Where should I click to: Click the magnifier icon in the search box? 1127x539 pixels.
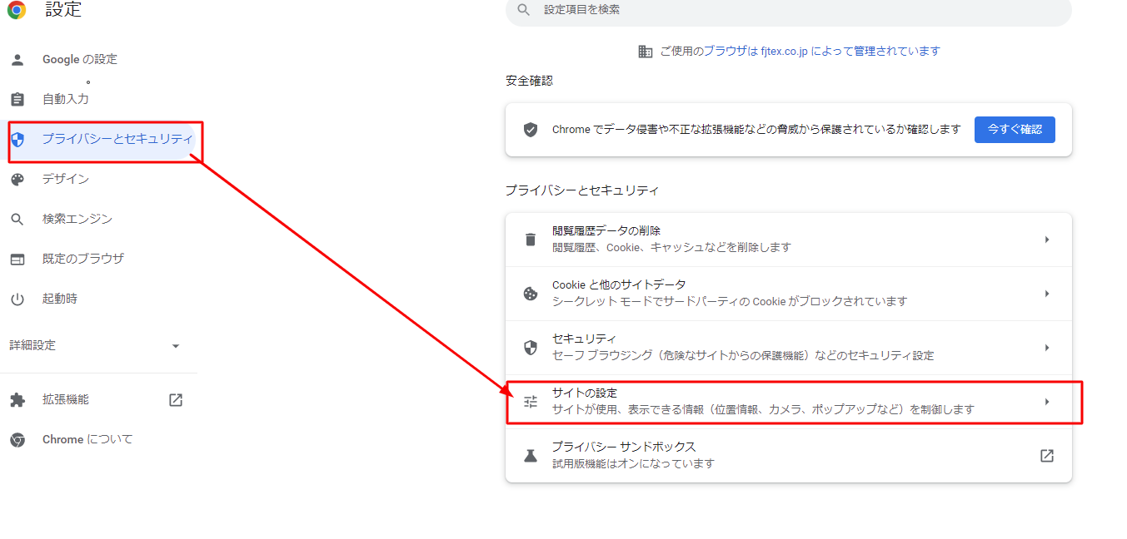pyautogui.click(x=523, y=10)
